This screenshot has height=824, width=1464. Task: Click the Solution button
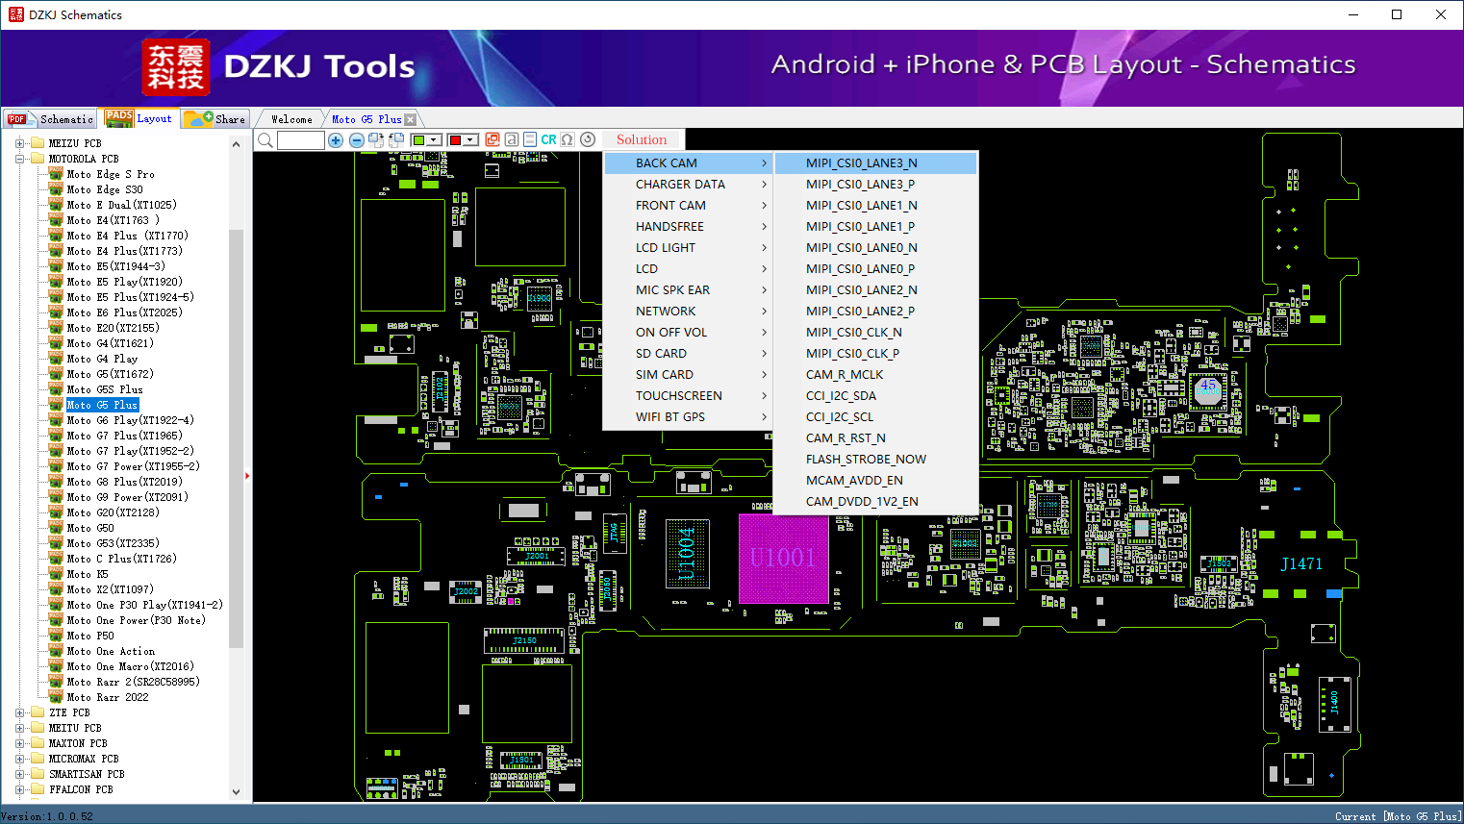(642, 139)
